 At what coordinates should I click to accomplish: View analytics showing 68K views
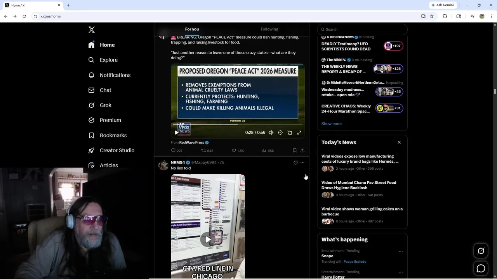[268, 150]
